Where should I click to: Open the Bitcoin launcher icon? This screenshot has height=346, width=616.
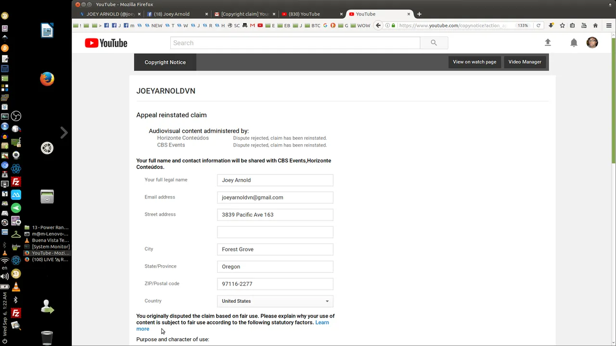click(5, 48)
